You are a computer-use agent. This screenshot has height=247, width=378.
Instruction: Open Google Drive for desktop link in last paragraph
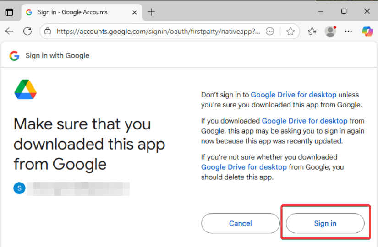coord(244,167)
